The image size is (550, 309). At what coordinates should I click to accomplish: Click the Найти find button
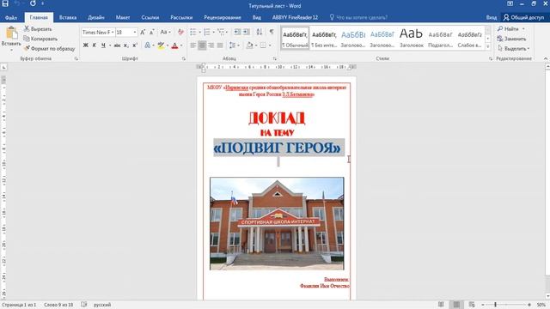pos(510,28)
